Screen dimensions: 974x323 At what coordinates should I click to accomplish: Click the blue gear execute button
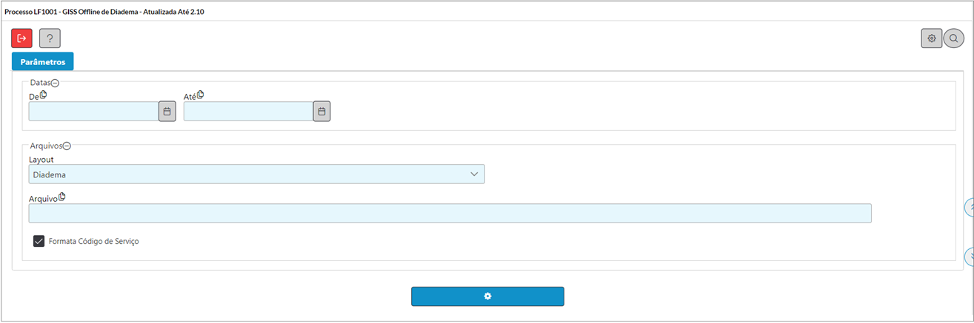[487, 296]
